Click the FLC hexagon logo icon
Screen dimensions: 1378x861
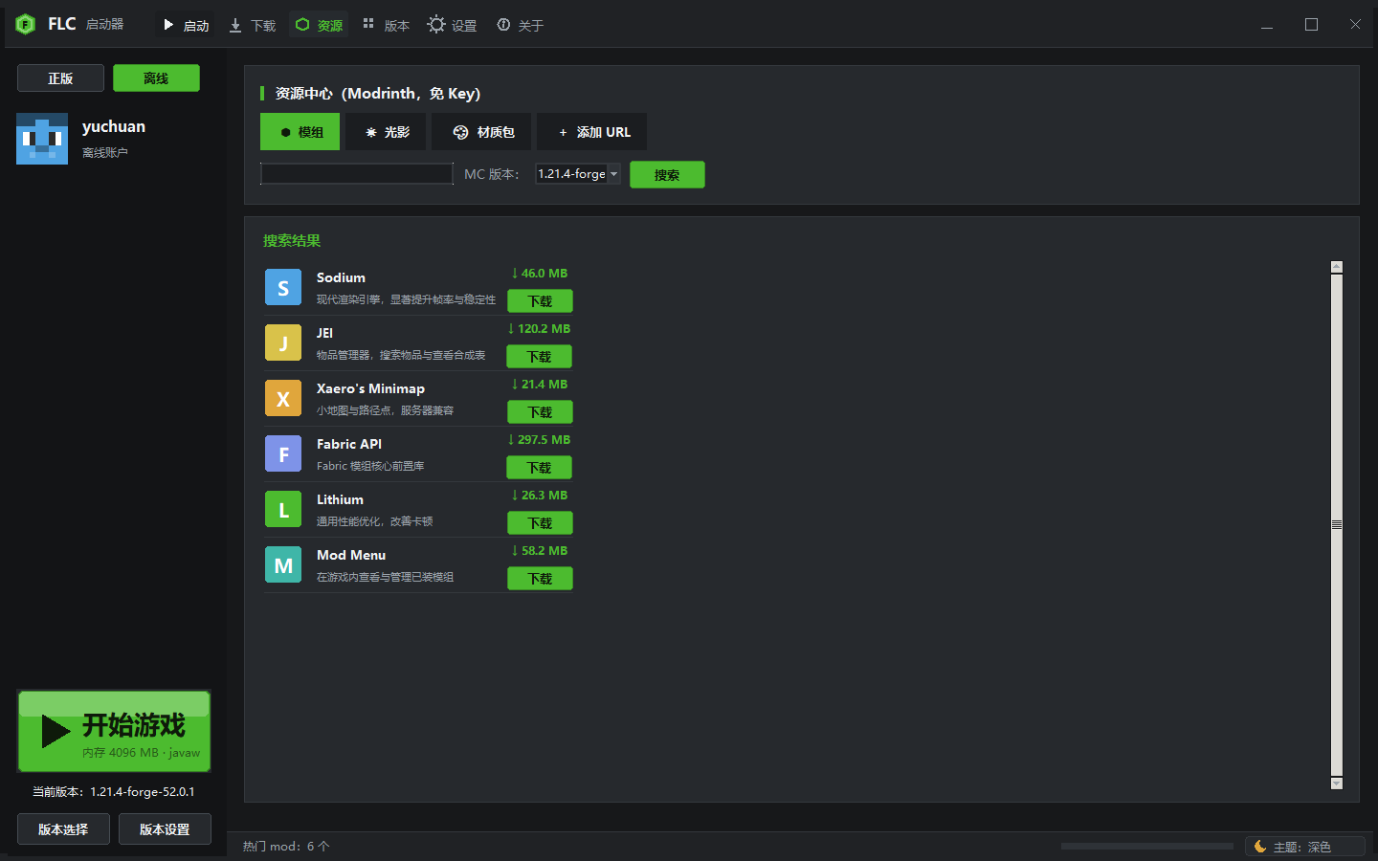pos(26,24)
